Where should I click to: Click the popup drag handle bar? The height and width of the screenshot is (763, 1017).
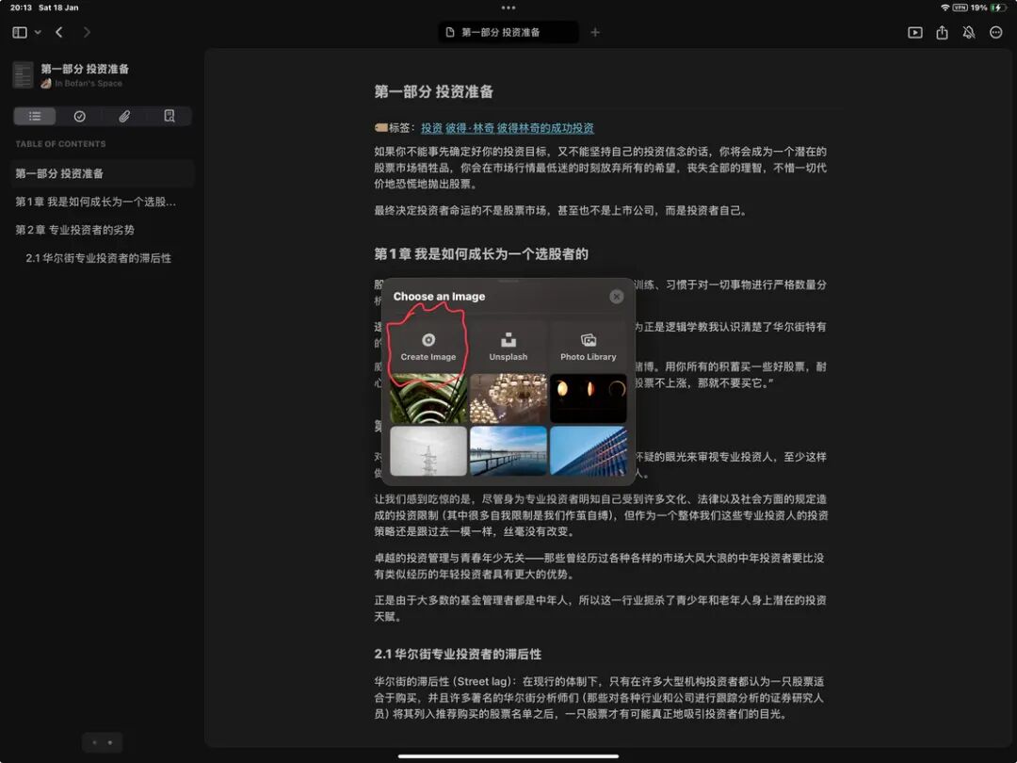point(508,282)
